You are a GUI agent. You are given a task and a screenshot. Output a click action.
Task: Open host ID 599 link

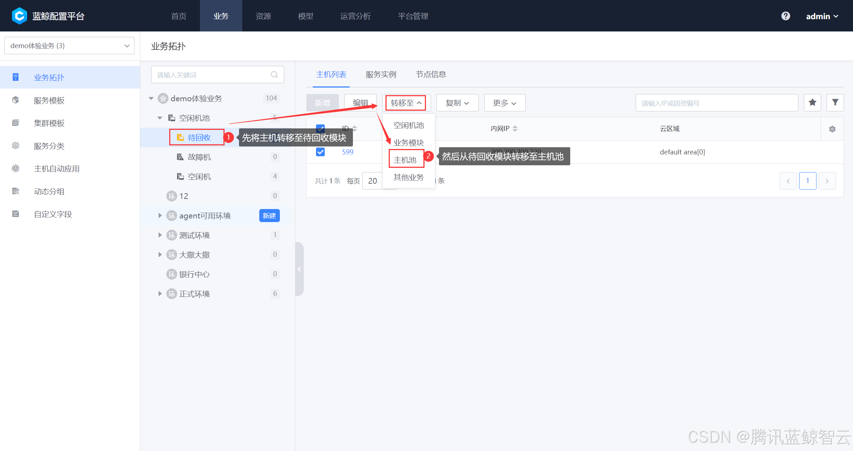click(347, 152)
